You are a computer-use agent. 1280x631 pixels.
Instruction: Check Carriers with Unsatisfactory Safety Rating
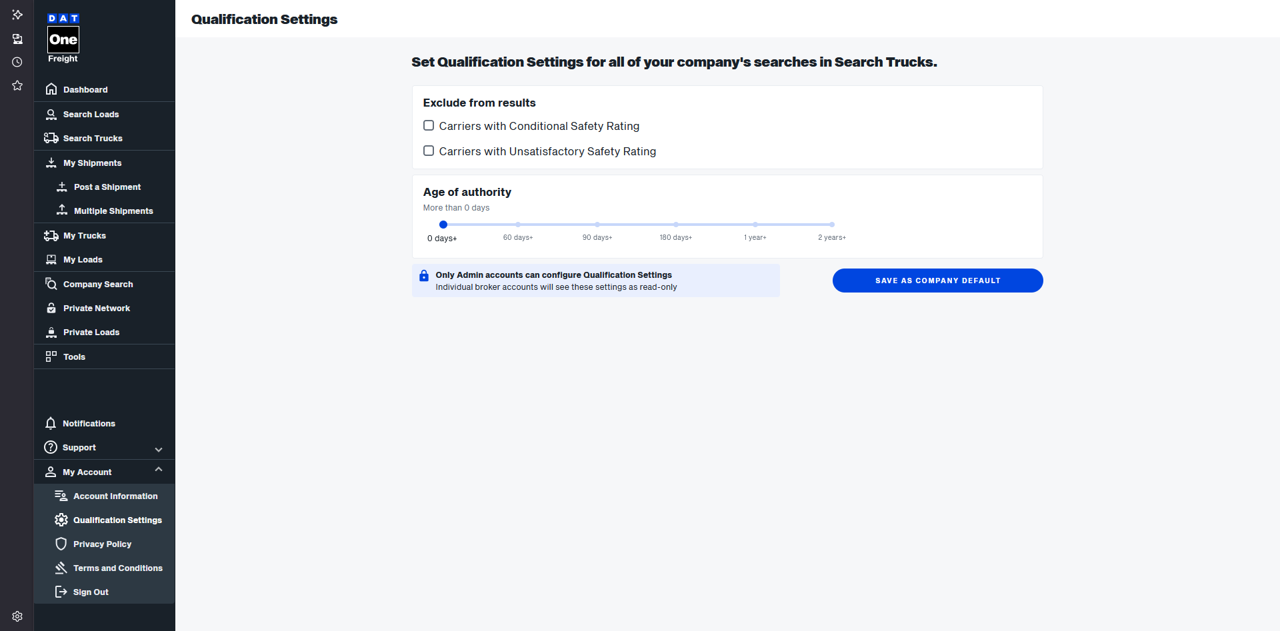pyautogui.click(x=429, y=151)
